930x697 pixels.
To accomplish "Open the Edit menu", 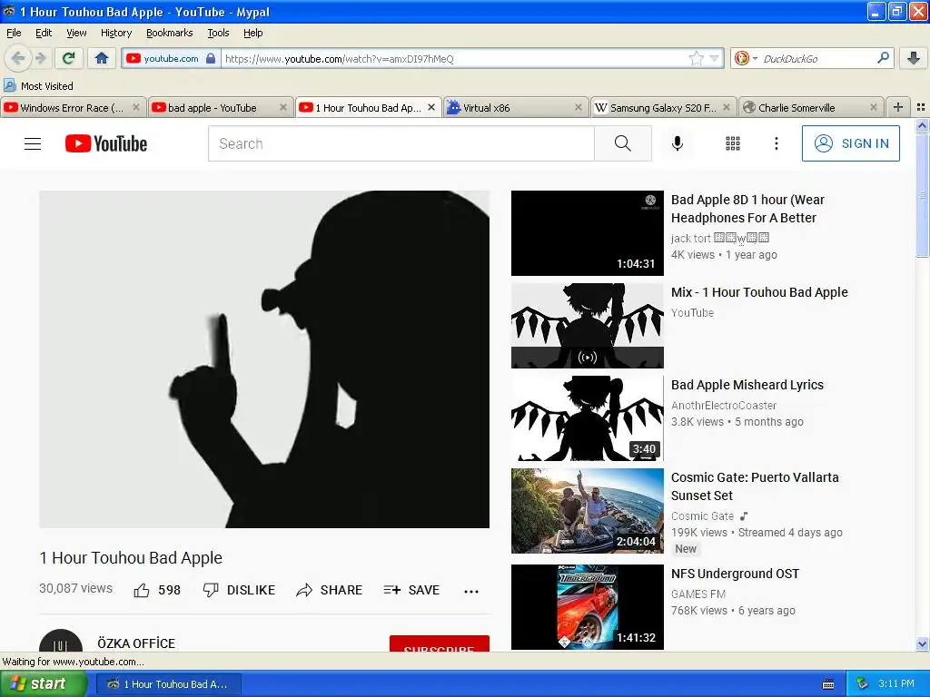I will click(x=44, y=33).
